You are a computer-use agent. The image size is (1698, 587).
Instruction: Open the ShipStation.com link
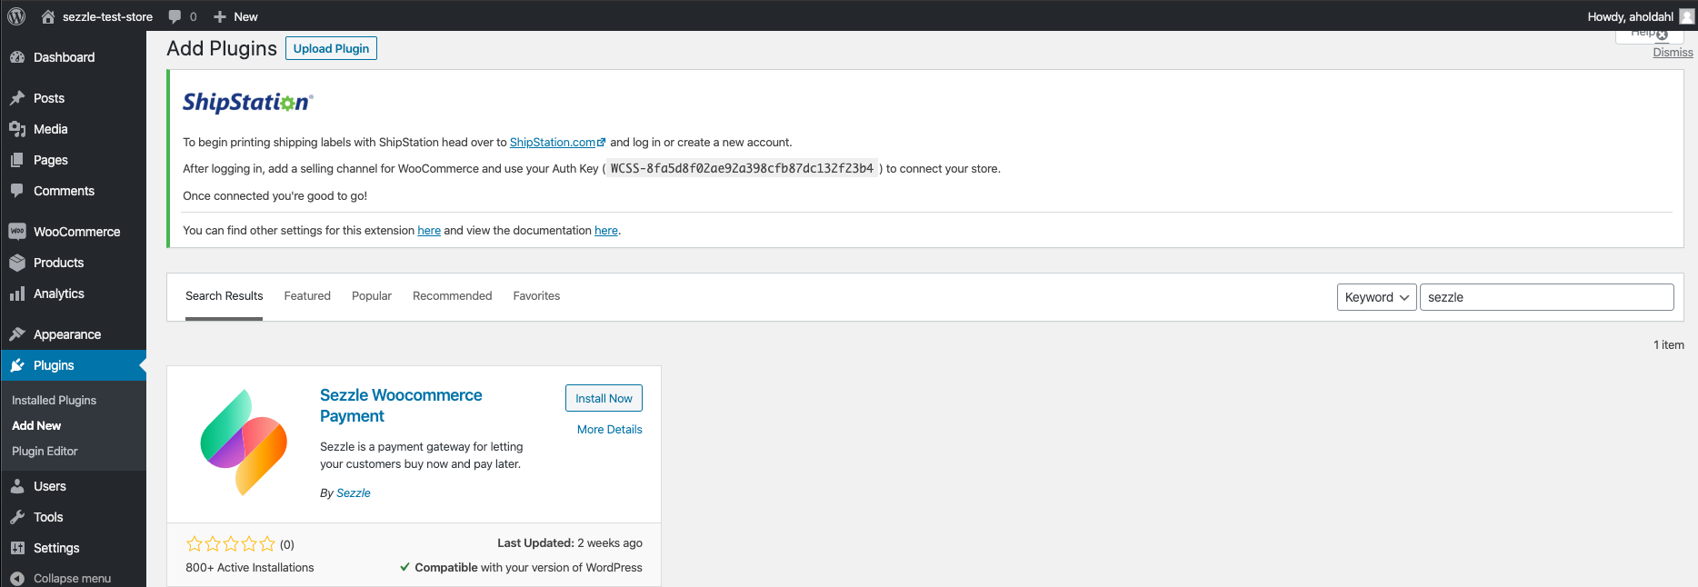557,143
